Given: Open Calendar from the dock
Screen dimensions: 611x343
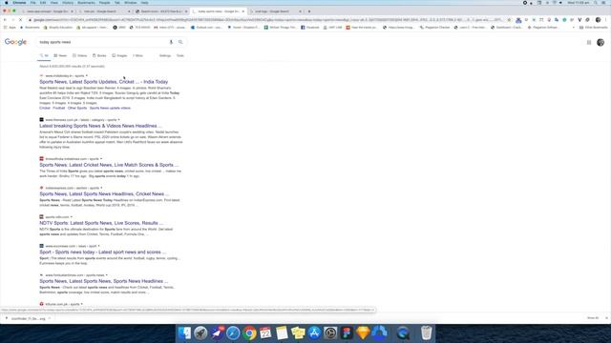Looking at the screenshot, I should tap(265, 333).
